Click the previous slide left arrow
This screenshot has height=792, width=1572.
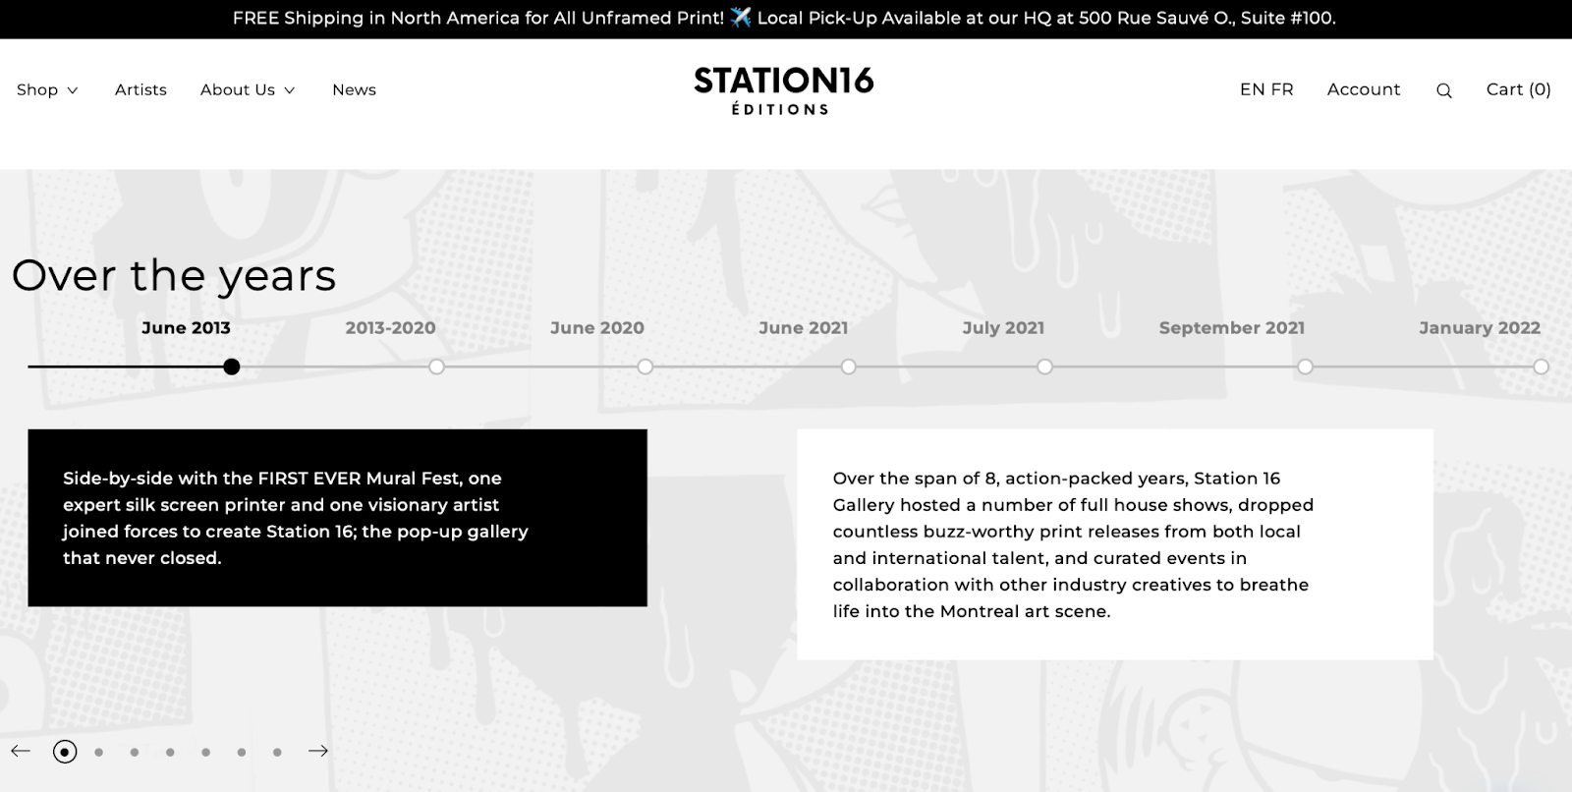[21, 752]
